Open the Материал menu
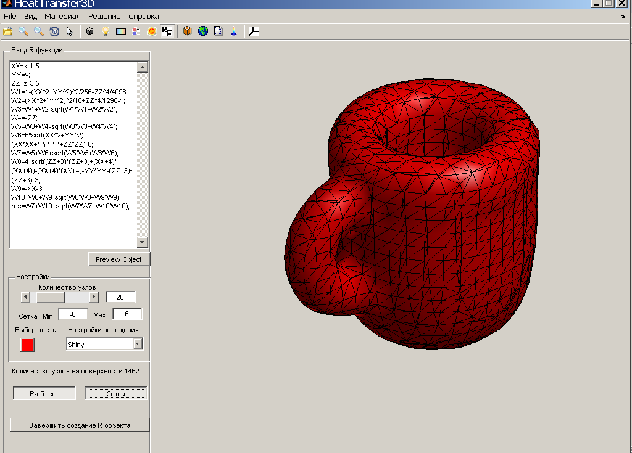This screenshot has width=632, height=453. tap(62, 16)
